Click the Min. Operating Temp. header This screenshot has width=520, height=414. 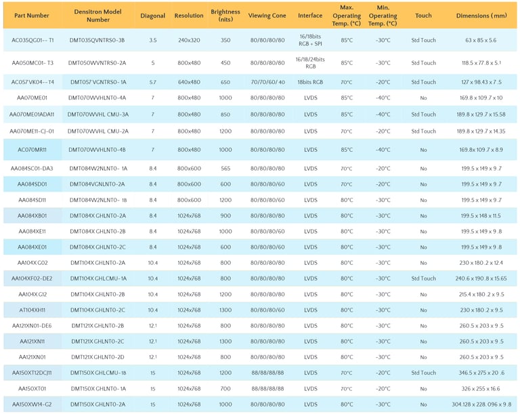(383, 16)
